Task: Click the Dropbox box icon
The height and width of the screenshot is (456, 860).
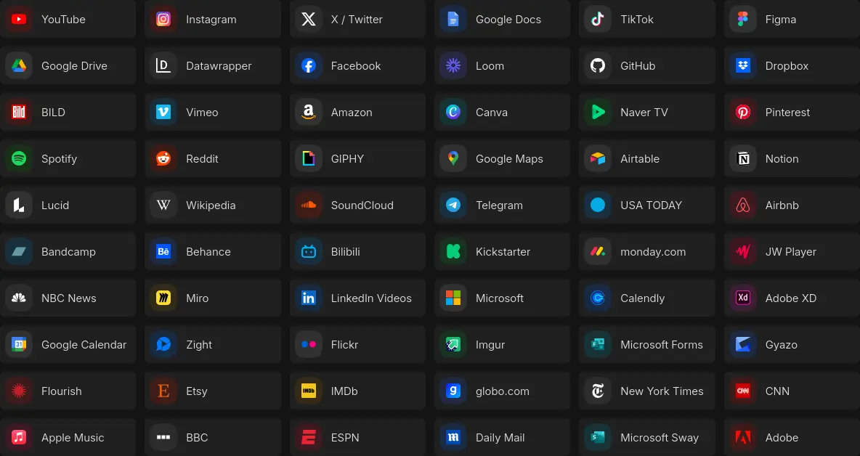Action: click(x=742, y=66)
